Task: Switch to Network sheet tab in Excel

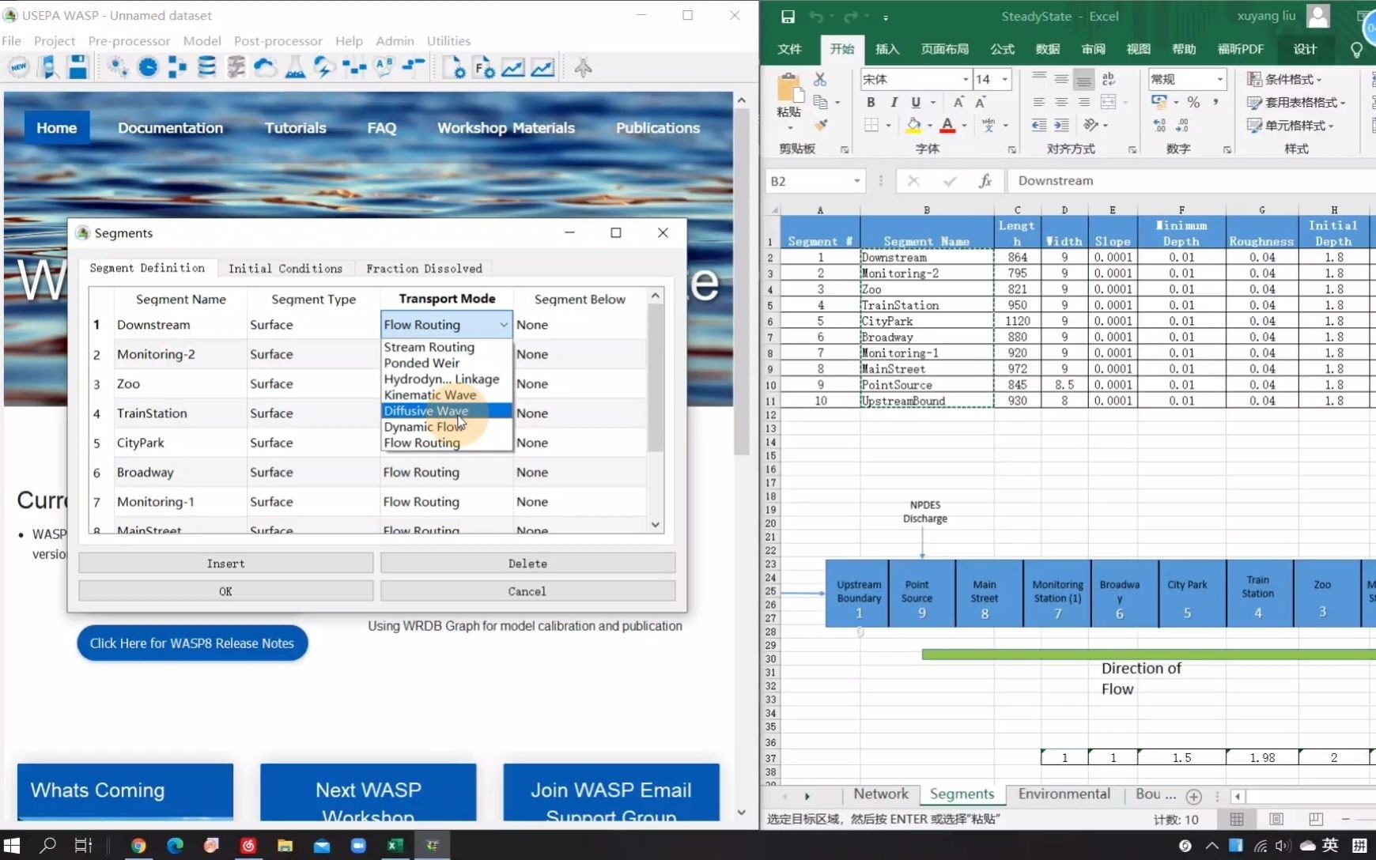Action: click(880, 794)
